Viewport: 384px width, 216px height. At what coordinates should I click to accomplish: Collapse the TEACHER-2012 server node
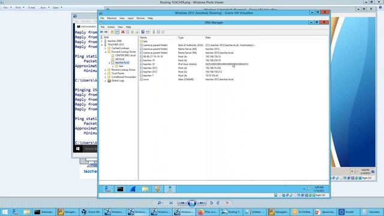102,45
